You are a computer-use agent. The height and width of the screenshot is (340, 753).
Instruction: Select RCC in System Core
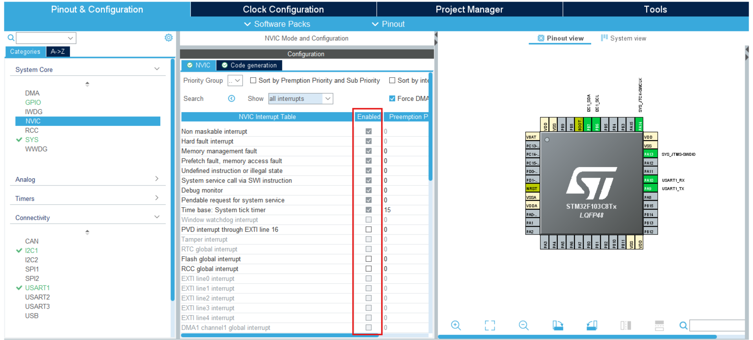(x=32, y=130)
